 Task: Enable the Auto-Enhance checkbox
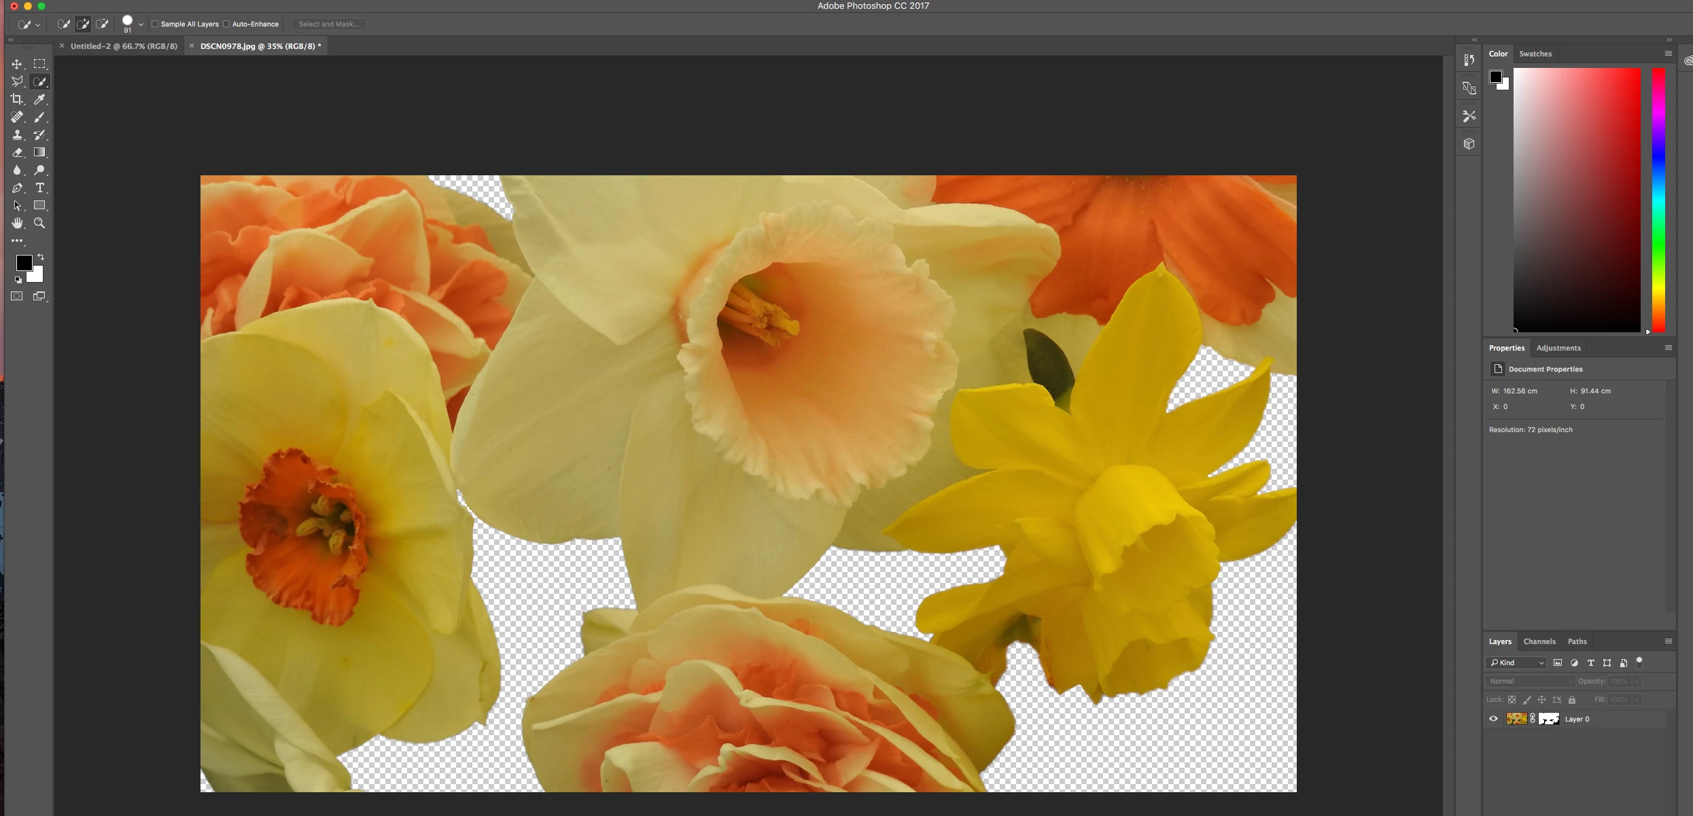tap(226, 24)
